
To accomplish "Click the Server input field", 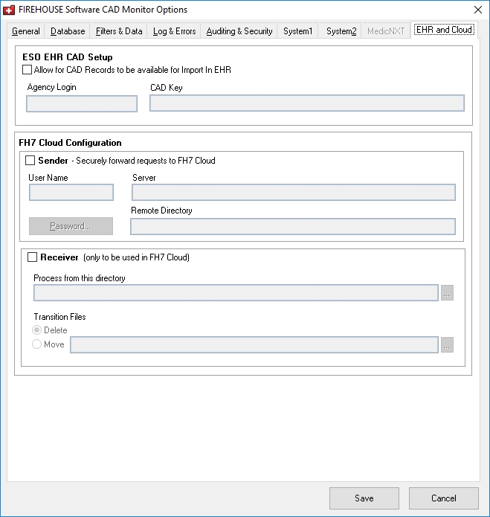I will pos(294,192).
